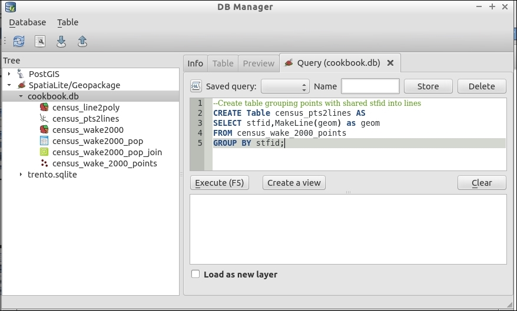Click the query Name input field
Screen dimensions: 517x311
coord(370,86)
